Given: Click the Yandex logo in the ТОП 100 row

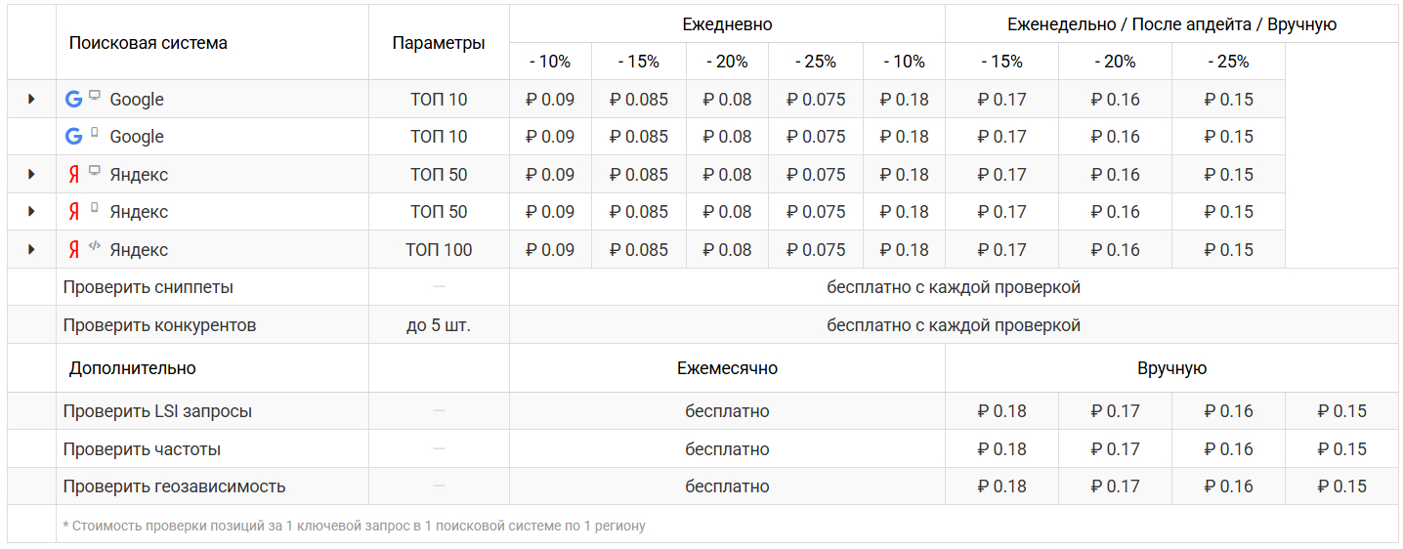Looking at the screenshot, I should (73, 250).
